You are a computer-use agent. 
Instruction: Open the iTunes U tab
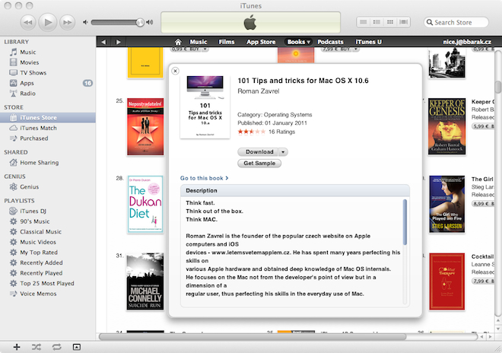pos(368,42)
